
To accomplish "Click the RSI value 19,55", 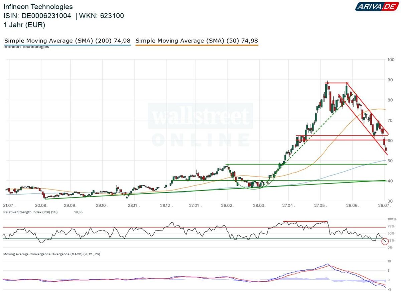I will point(78,212).
